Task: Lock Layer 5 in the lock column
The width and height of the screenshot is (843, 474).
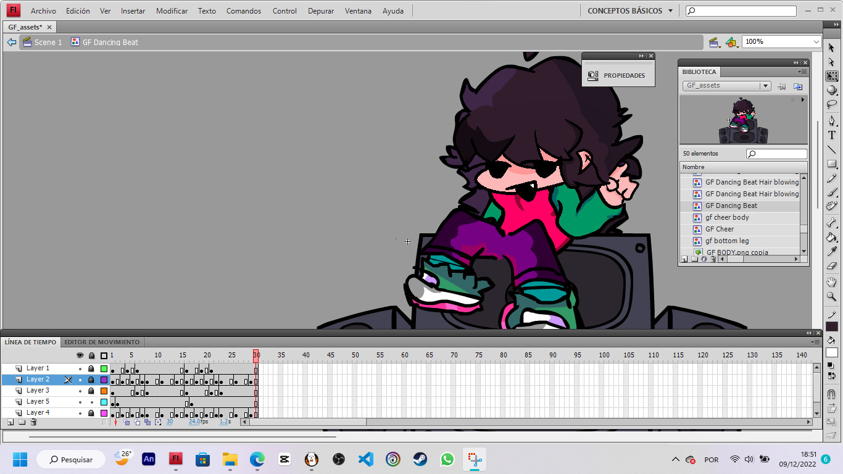Action: coord(91,402)
